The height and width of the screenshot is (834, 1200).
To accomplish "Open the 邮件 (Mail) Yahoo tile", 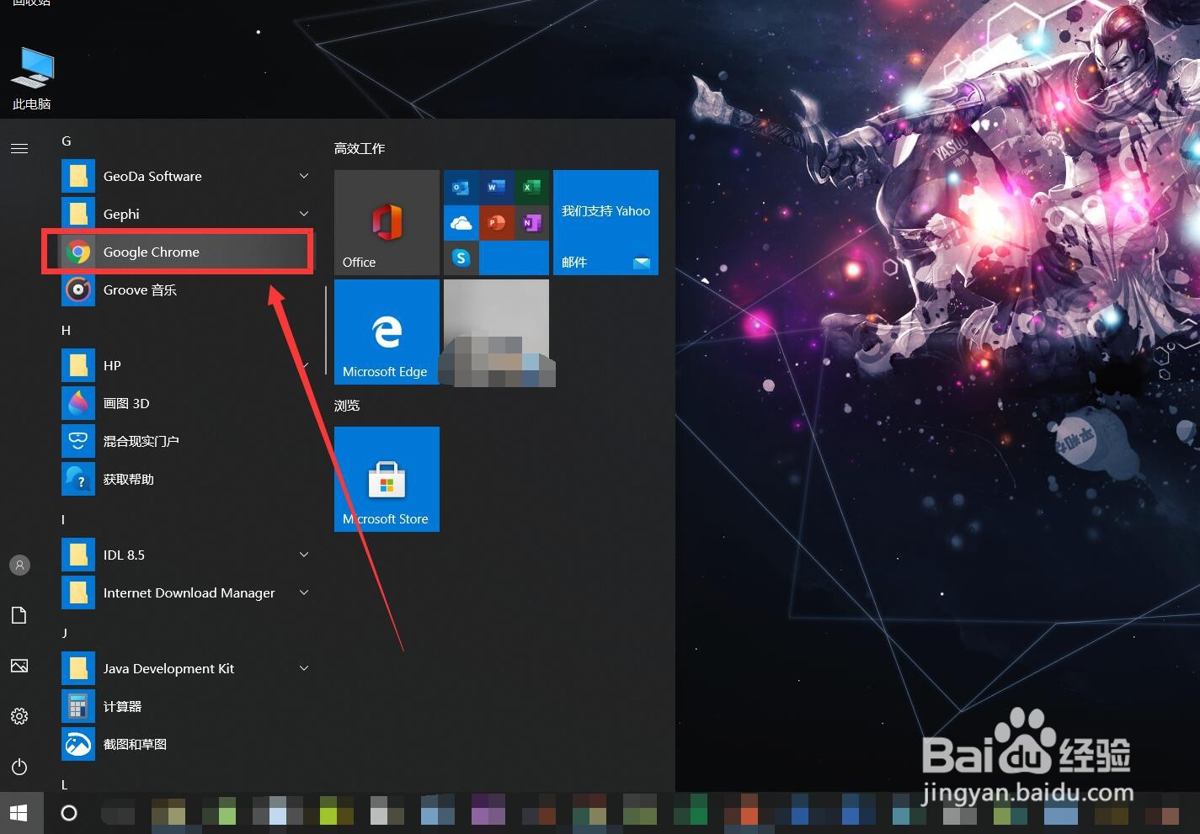I will [x=605, y=222].
